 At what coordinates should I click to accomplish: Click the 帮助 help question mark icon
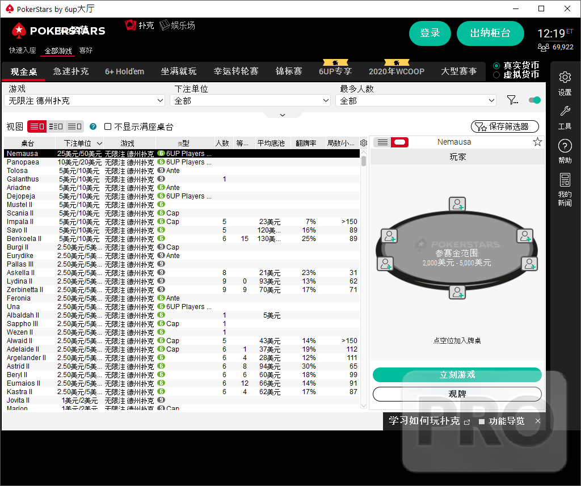click(565, 146)
